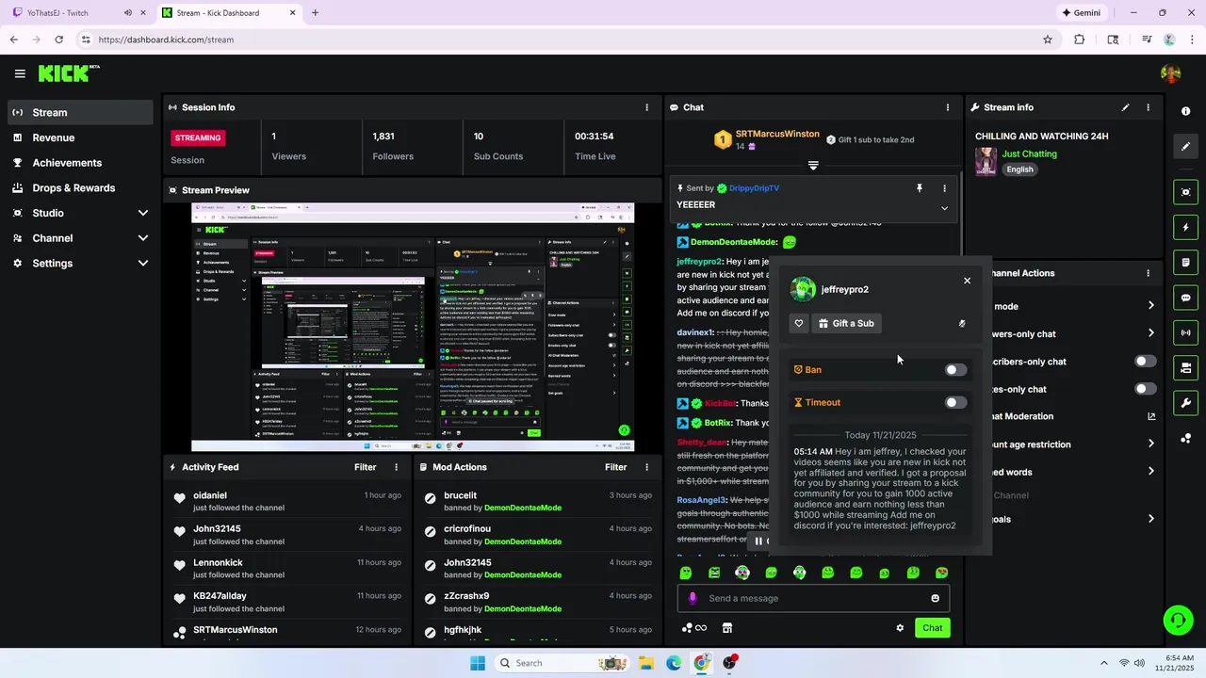This screenshot has width=1206, height=678.
Task: Open Drops & Rewards in the sidebar
Action: (x=80, y=188)
